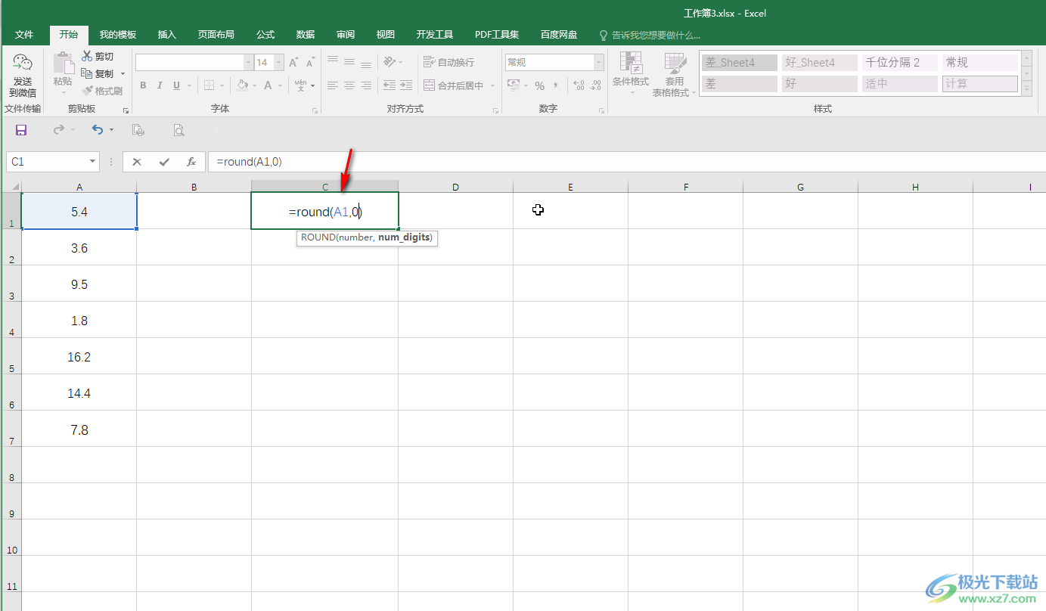Switch to the Data (数据) tab
Screen dimensions: 1046x611
tap(306, 35)
